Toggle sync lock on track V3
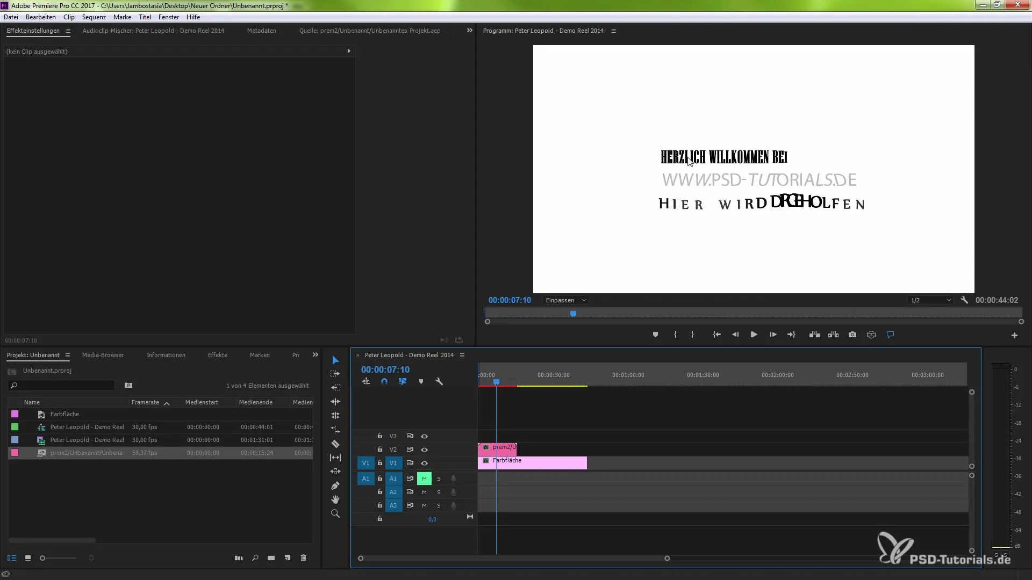Viewport: 1032px width, 580px height. pyautogui.click(x=410, y=437)
